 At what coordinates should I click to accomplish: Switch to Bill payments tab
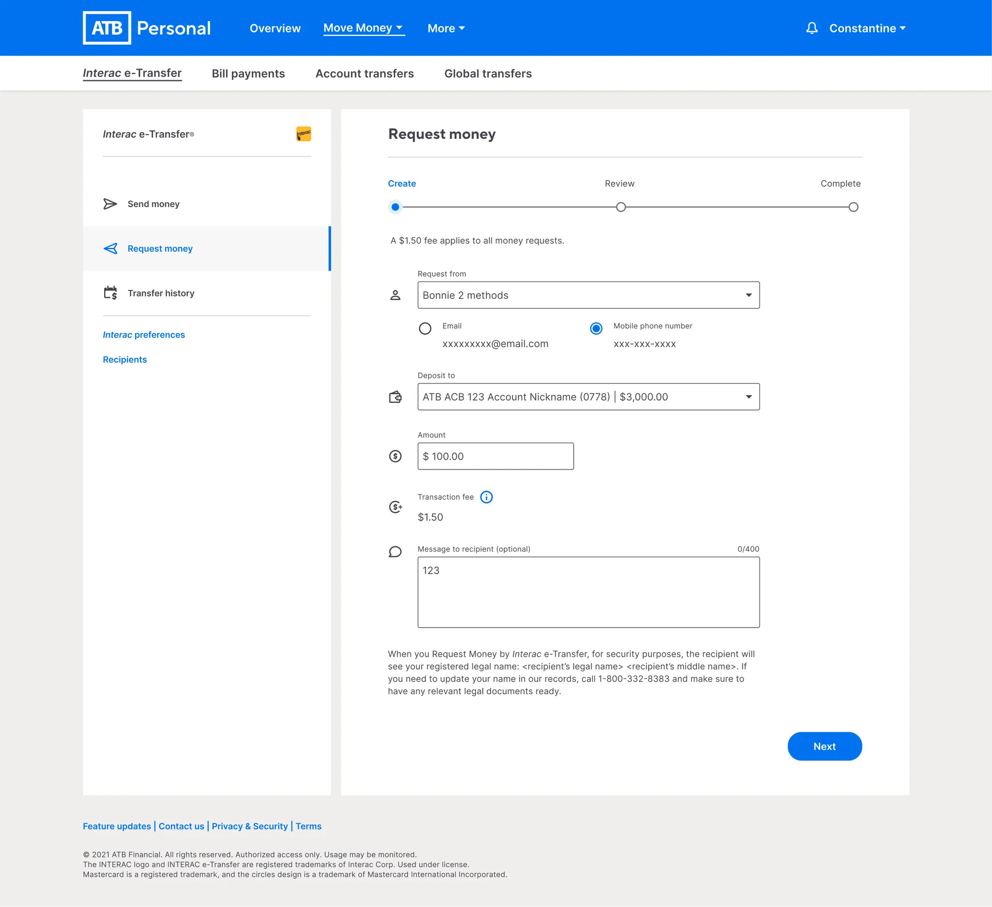point(249,73)
